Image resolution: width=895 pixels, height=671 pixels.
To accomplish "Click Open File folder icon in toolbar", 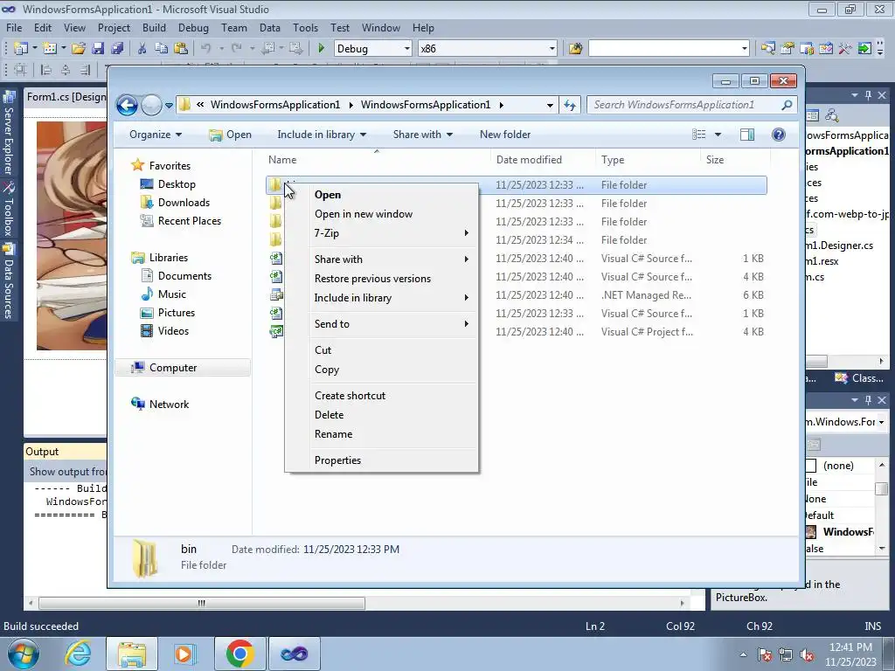I will coord(79,49).
